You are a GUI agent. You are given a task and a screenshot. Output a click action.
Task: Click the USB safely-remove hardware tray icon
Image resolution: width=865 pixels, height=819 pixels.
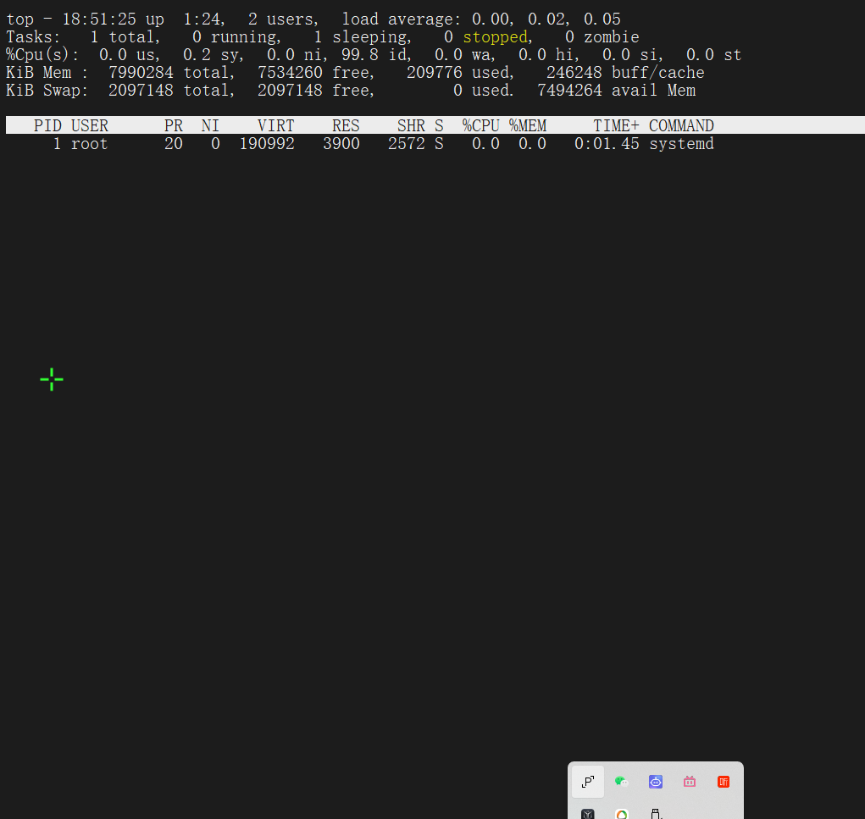point(656,814)
